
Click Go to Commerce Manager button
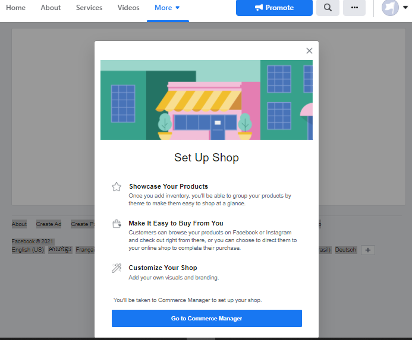click(207, 318)
